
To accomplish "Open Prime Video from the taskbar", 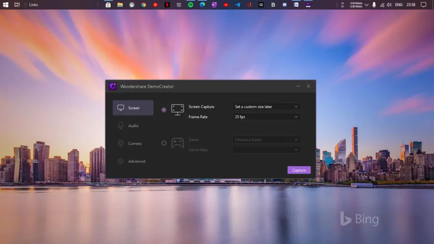I will 179,5.
